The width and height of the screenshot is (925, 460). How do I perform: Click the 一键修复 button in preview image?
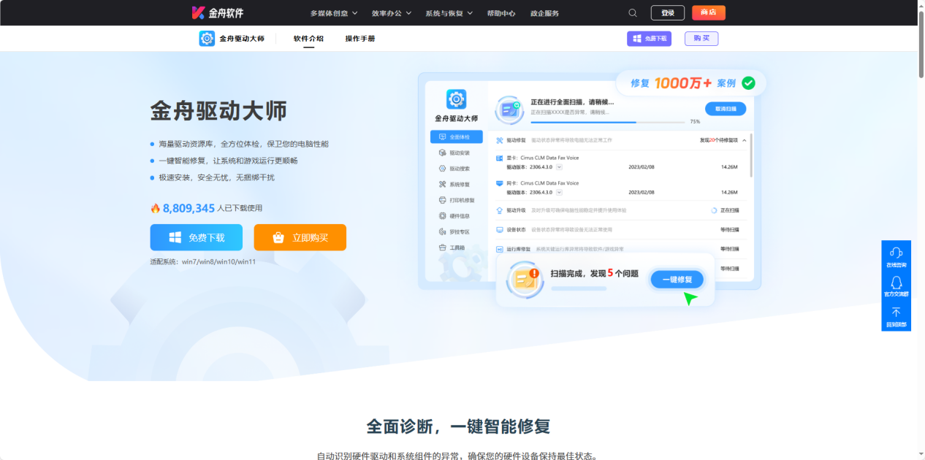[x=677, y=279]
